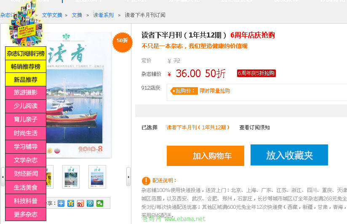Image resolution: width=347 pixels, height=224 pixels.
Task: Share to QQ Zone star icon
Action: (71, 203)
